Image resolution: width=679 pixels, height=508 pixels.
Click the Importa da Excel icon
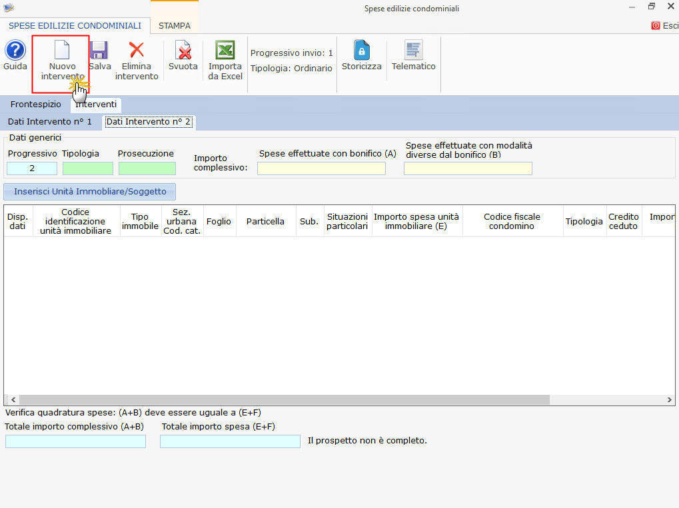(225, 50)
